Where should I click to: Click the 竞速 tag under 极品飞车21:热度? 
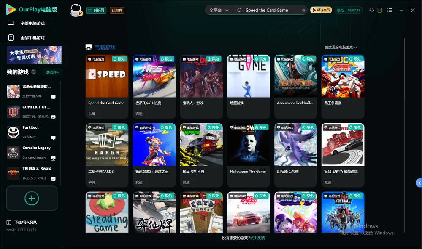point(139,114)
